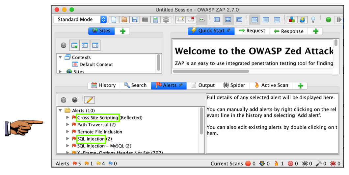Collapse the Contexts tree node
Image resolution: width=349 pixels, height=175 pixels.
click(x=60, y=57)
